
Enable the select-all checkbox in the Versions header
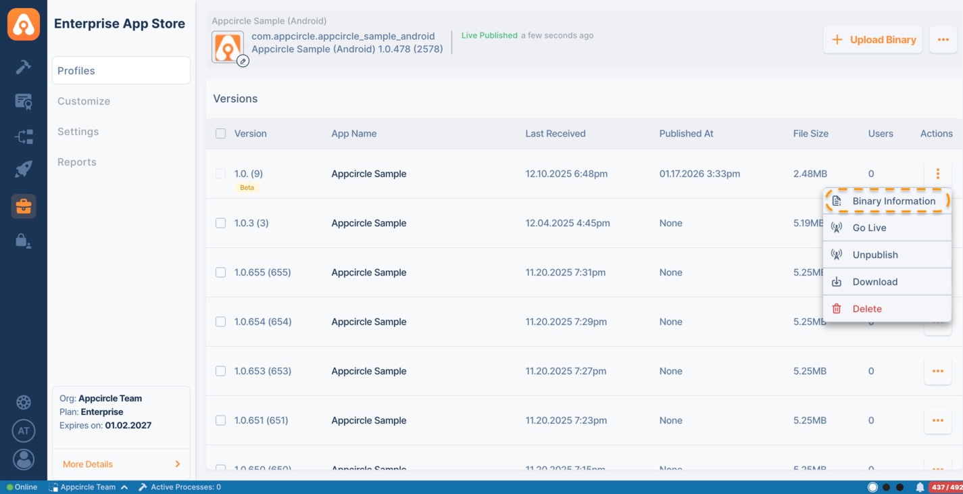pos(220,133)
